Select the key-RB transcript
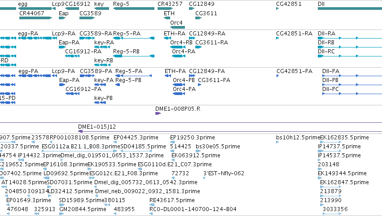This screenshot has height=216, width=382. tap(102, 65)
